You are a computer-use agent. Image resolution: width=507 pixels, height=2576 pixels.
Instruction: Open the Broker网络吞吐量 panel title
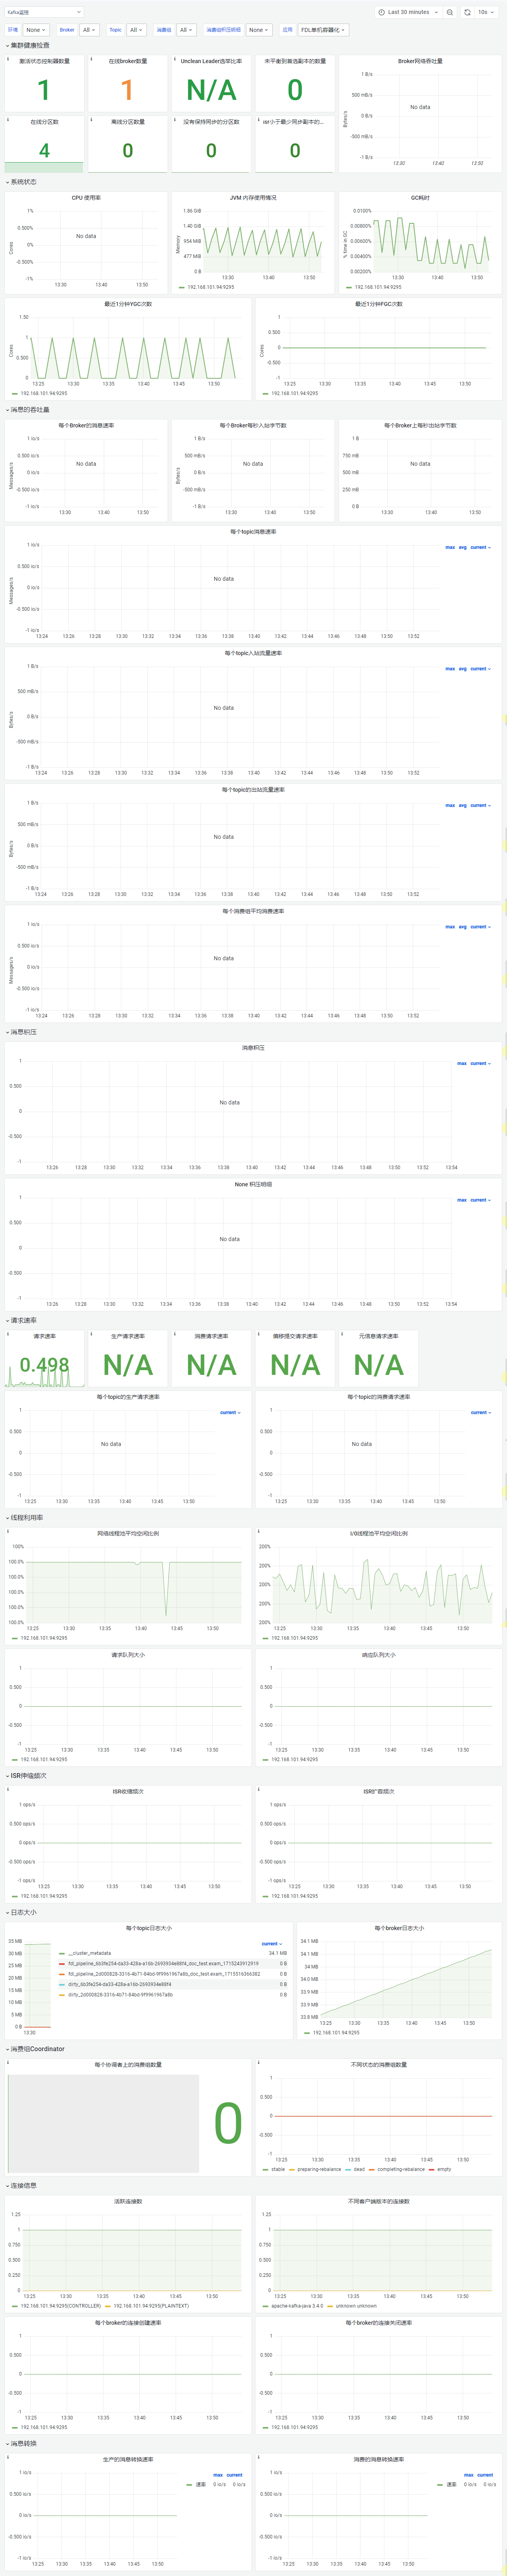(420, 61)
